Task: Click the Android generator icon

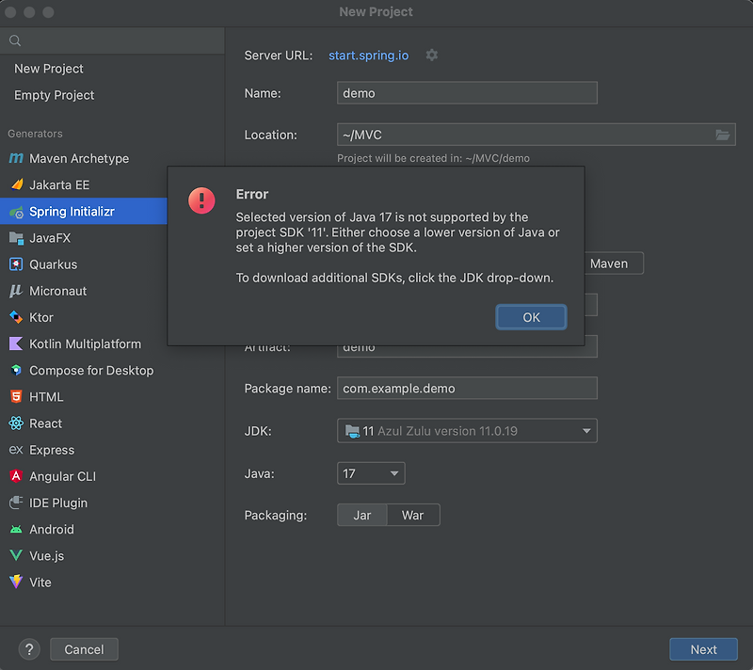Action: tap(15, 530)
